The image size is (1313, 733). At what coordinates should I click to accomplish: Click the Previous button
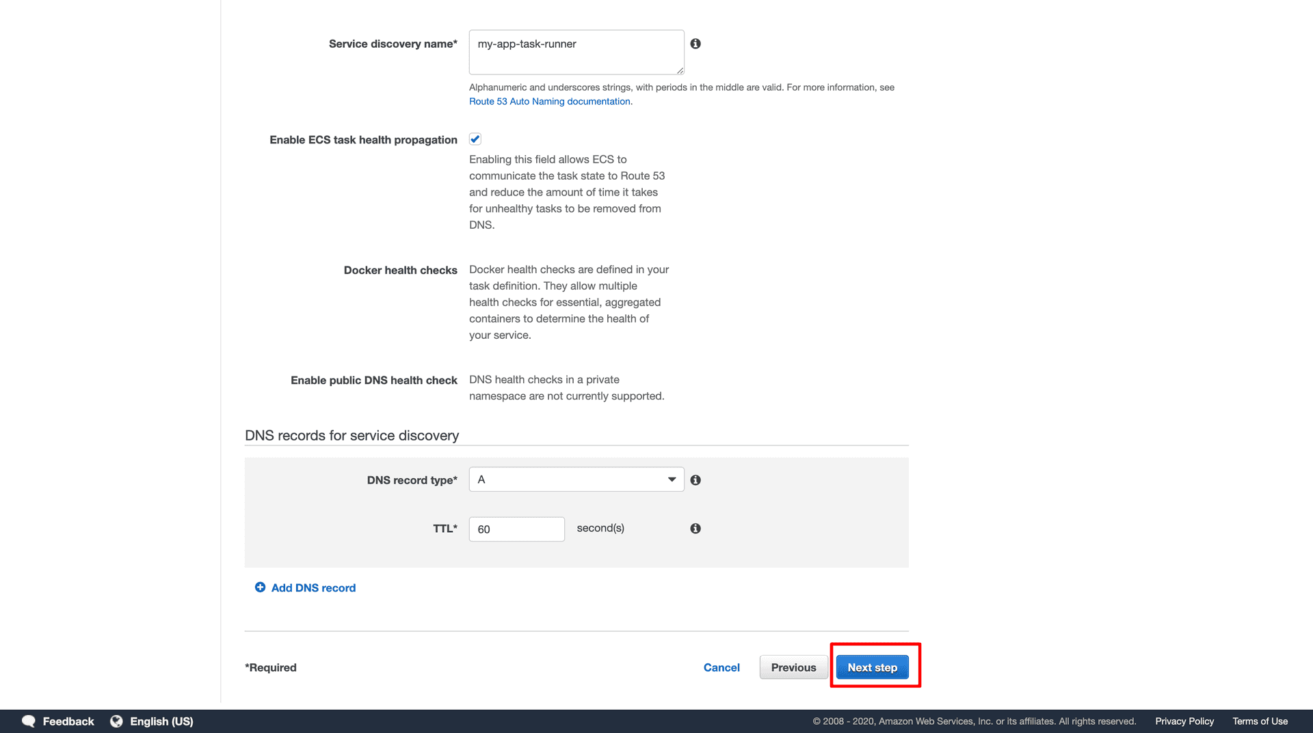[793, 667]
